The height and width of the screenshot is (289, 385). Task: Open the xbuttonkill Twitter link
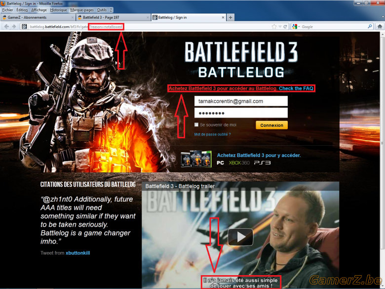click(x=77, y=253)
